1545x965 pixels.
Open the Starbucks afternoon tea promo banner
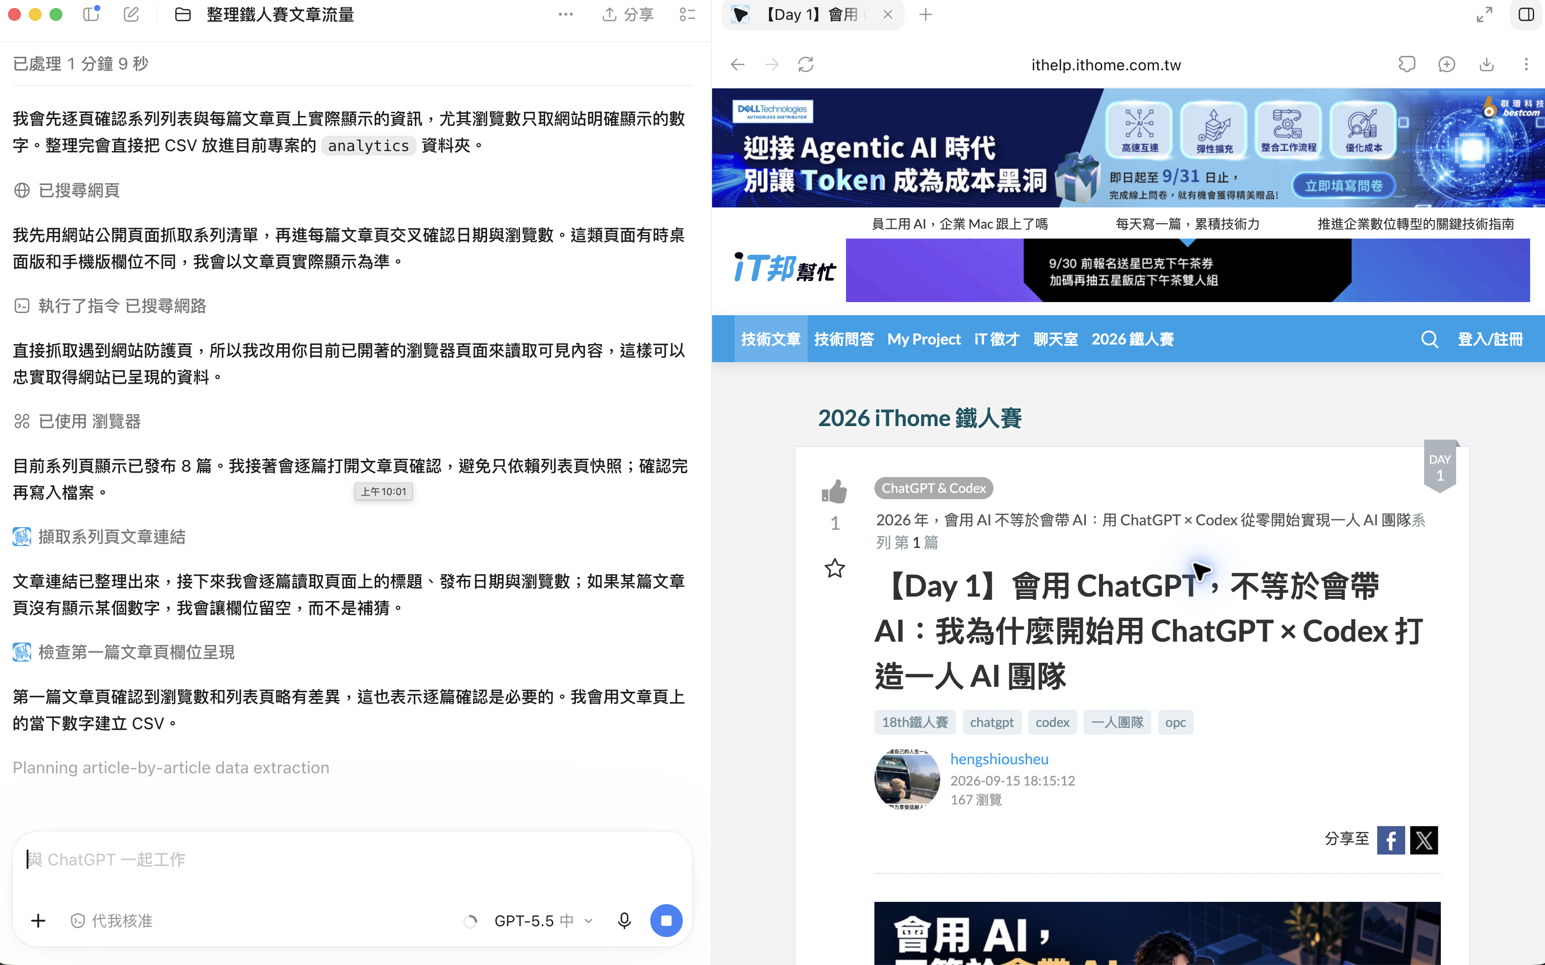pyautogui.click(x=1188, y=271)
